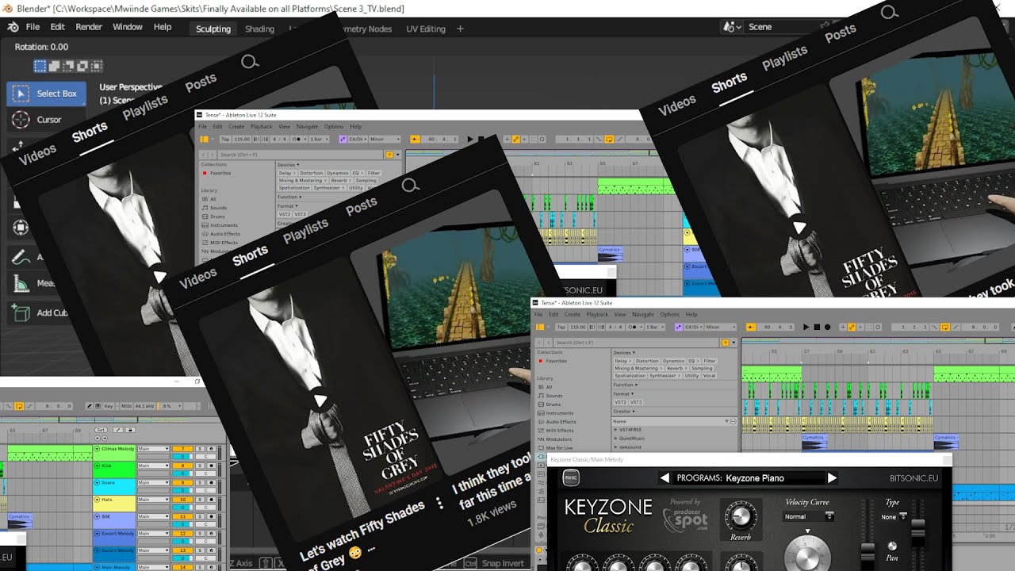Adjust the Keyzone Reverb knob
The image size is (1015, 571).
pos(740,516)
